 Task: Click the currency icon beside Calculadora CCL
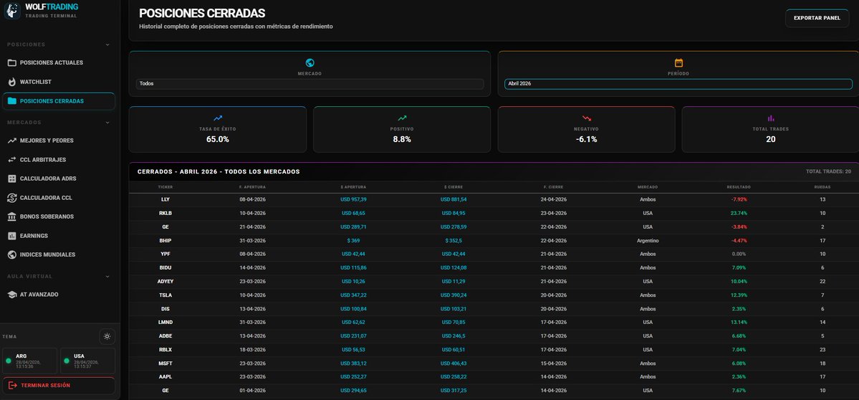pos(12,198)
